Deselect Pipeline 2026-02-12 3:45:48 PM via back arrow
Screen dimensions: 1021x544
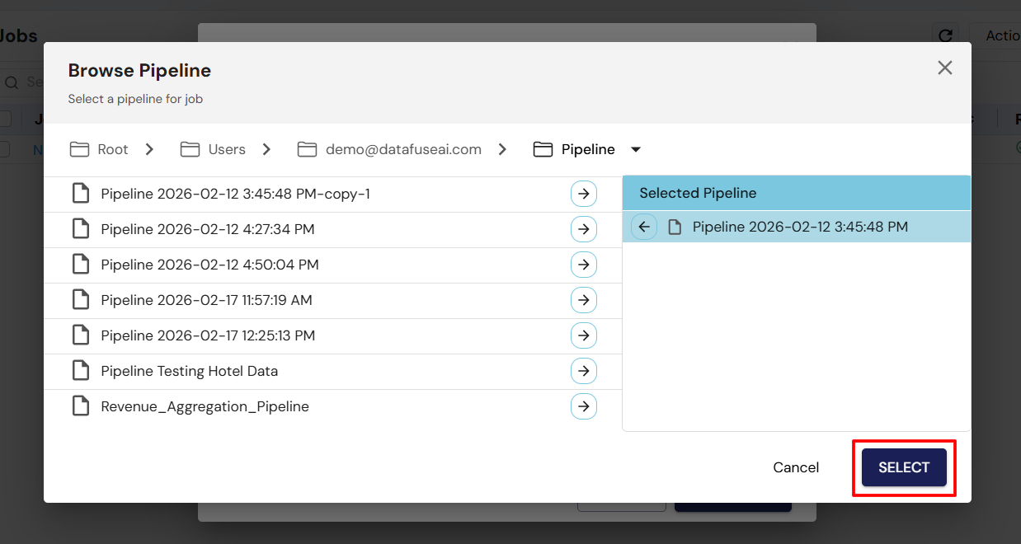click(644, 227)
